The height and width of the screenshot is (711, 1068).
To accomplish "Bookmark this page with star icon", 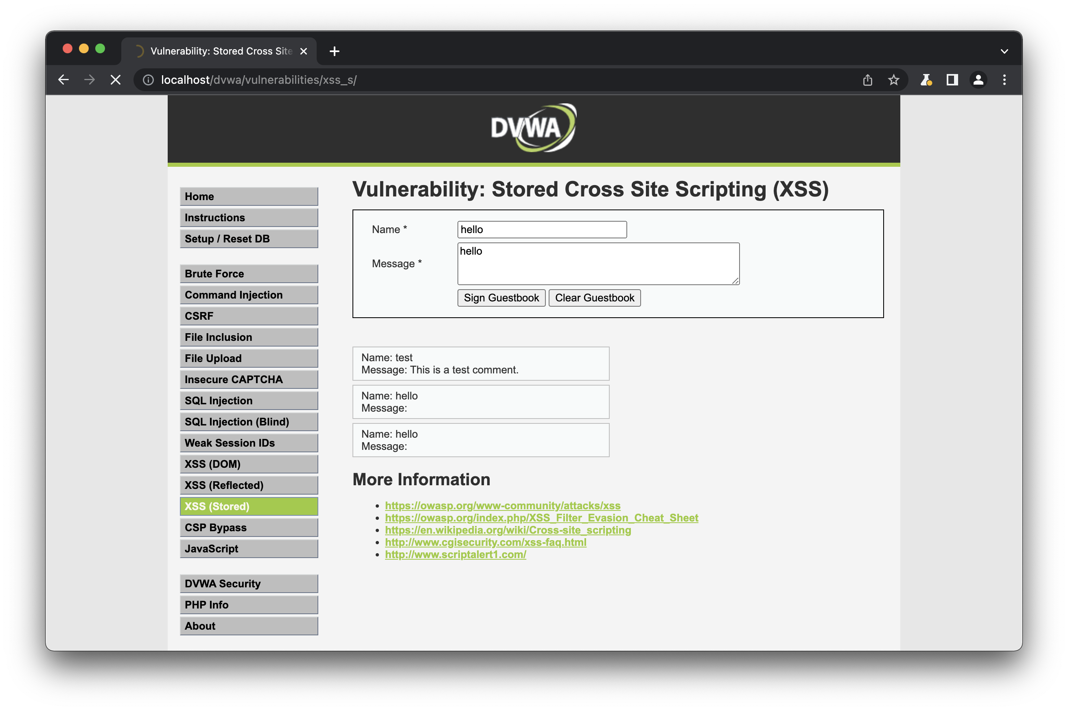I will (893, 80).
